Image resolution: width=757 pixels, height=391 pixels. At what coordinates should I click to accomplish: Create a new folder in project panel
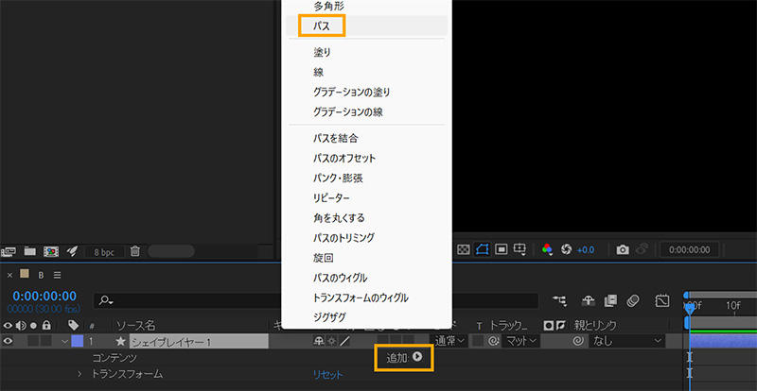(x=29, y=252)
